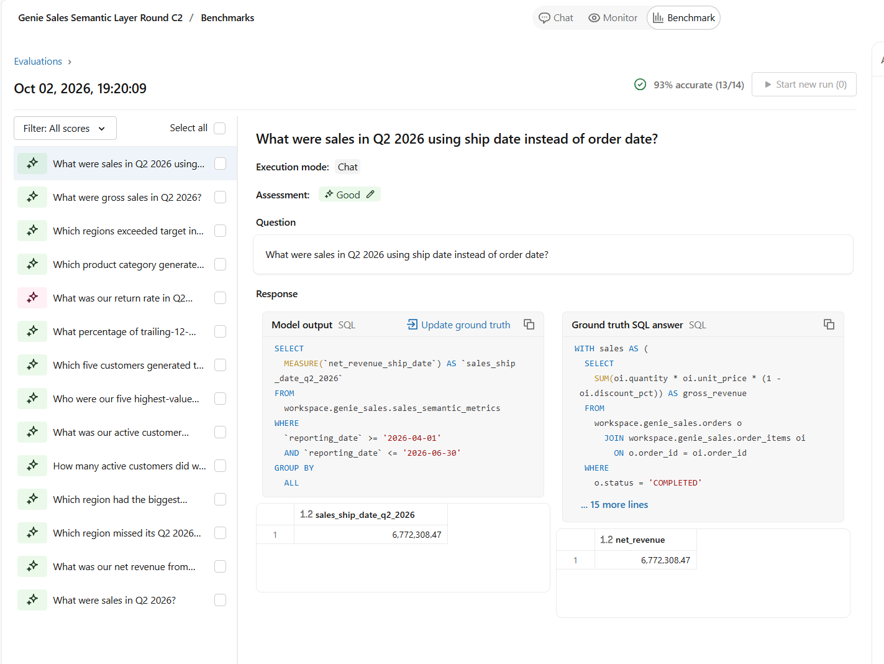Image resolution: width=884 pixels, height=664 pixels.
Task: Check box for 'How many active customers did w...'
Action: (220, 466)
